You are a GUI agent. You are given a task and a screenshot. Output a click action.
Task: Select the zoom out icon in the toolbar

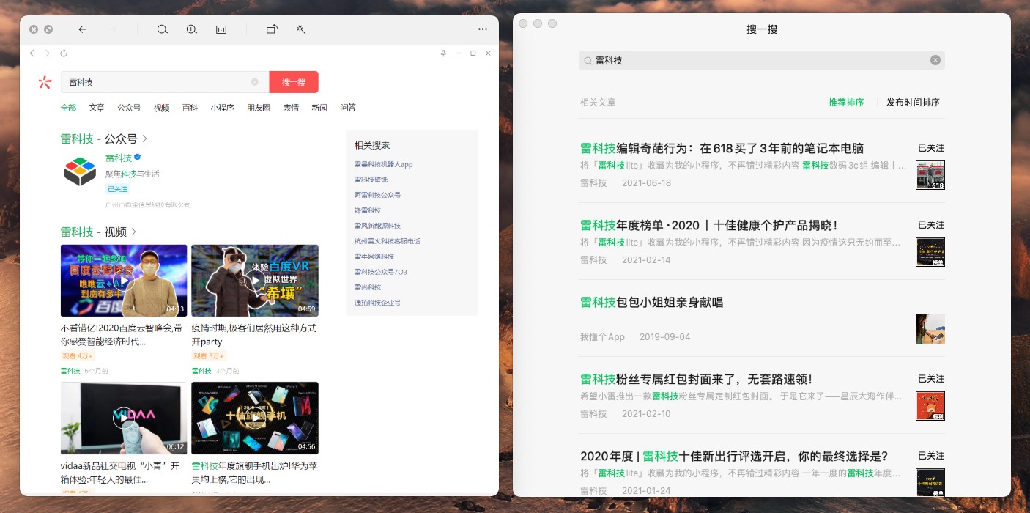pos(162,29)
